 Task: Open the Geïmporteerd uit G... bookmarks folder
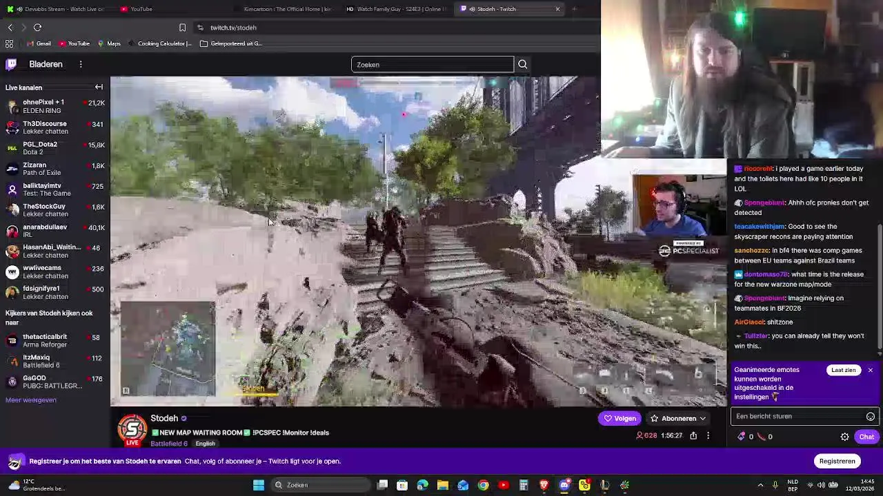tap(231, 43)
